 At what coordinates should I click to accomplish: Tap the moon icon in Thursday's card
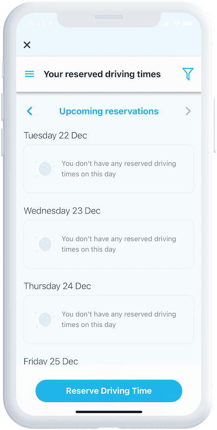pos(45,319)
